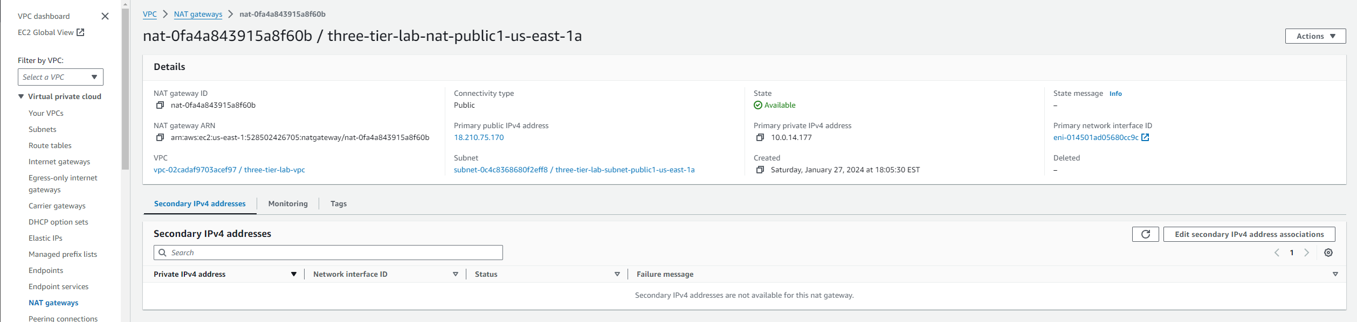Switch to the Monitoring tab
The image size is (1357, 322).
coord(288,204)
